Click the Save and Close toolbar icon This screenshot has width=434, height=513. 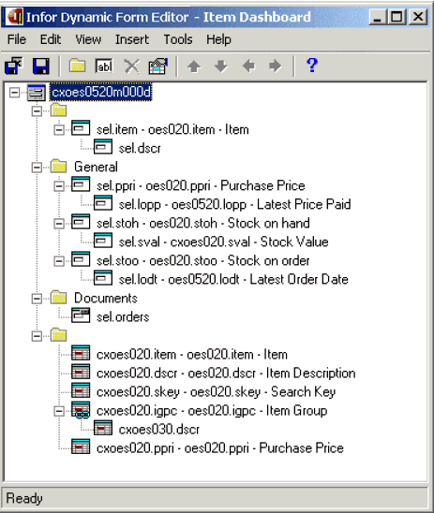pos(14,66)
